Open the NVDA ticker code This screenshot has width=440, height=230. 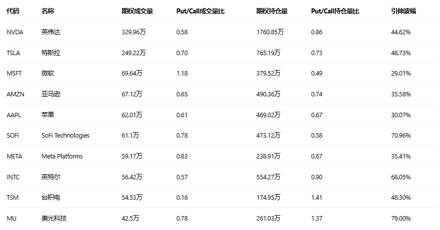pos(15,32)
